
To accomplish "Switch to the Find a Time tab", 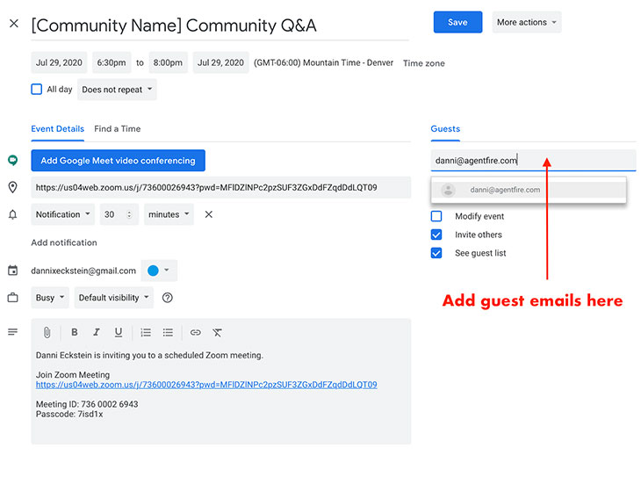I will (117, 129).
